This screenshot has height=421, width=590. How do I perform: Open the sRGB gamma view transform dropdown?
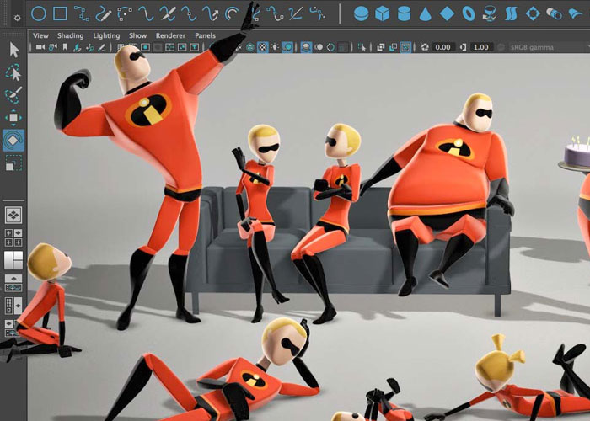[548, 47]
